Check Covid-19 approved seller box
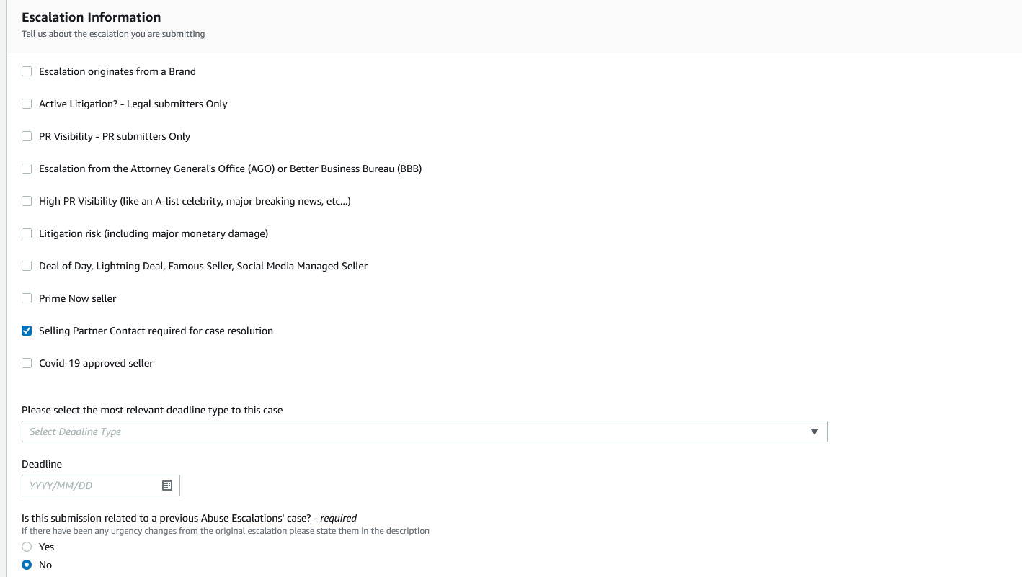 tap(27, 363)
